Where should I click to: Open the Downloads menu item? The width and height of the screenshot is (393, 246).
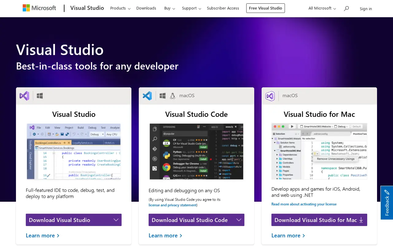(x=146, y=8)
